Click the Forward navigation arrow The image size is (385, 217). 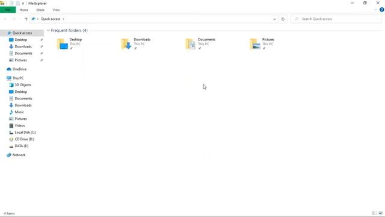click(14, 19)
